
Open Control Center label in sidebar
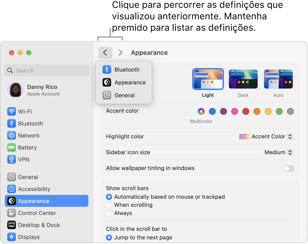37,213
